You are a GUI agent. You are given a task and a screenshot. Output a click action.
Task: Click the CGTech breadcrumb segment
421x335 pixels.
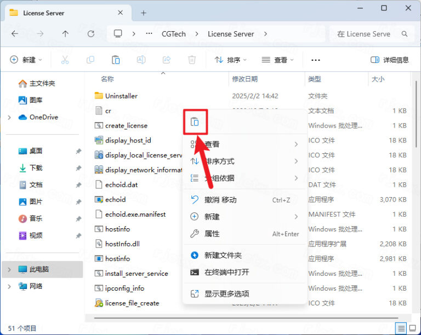point(173,34)
